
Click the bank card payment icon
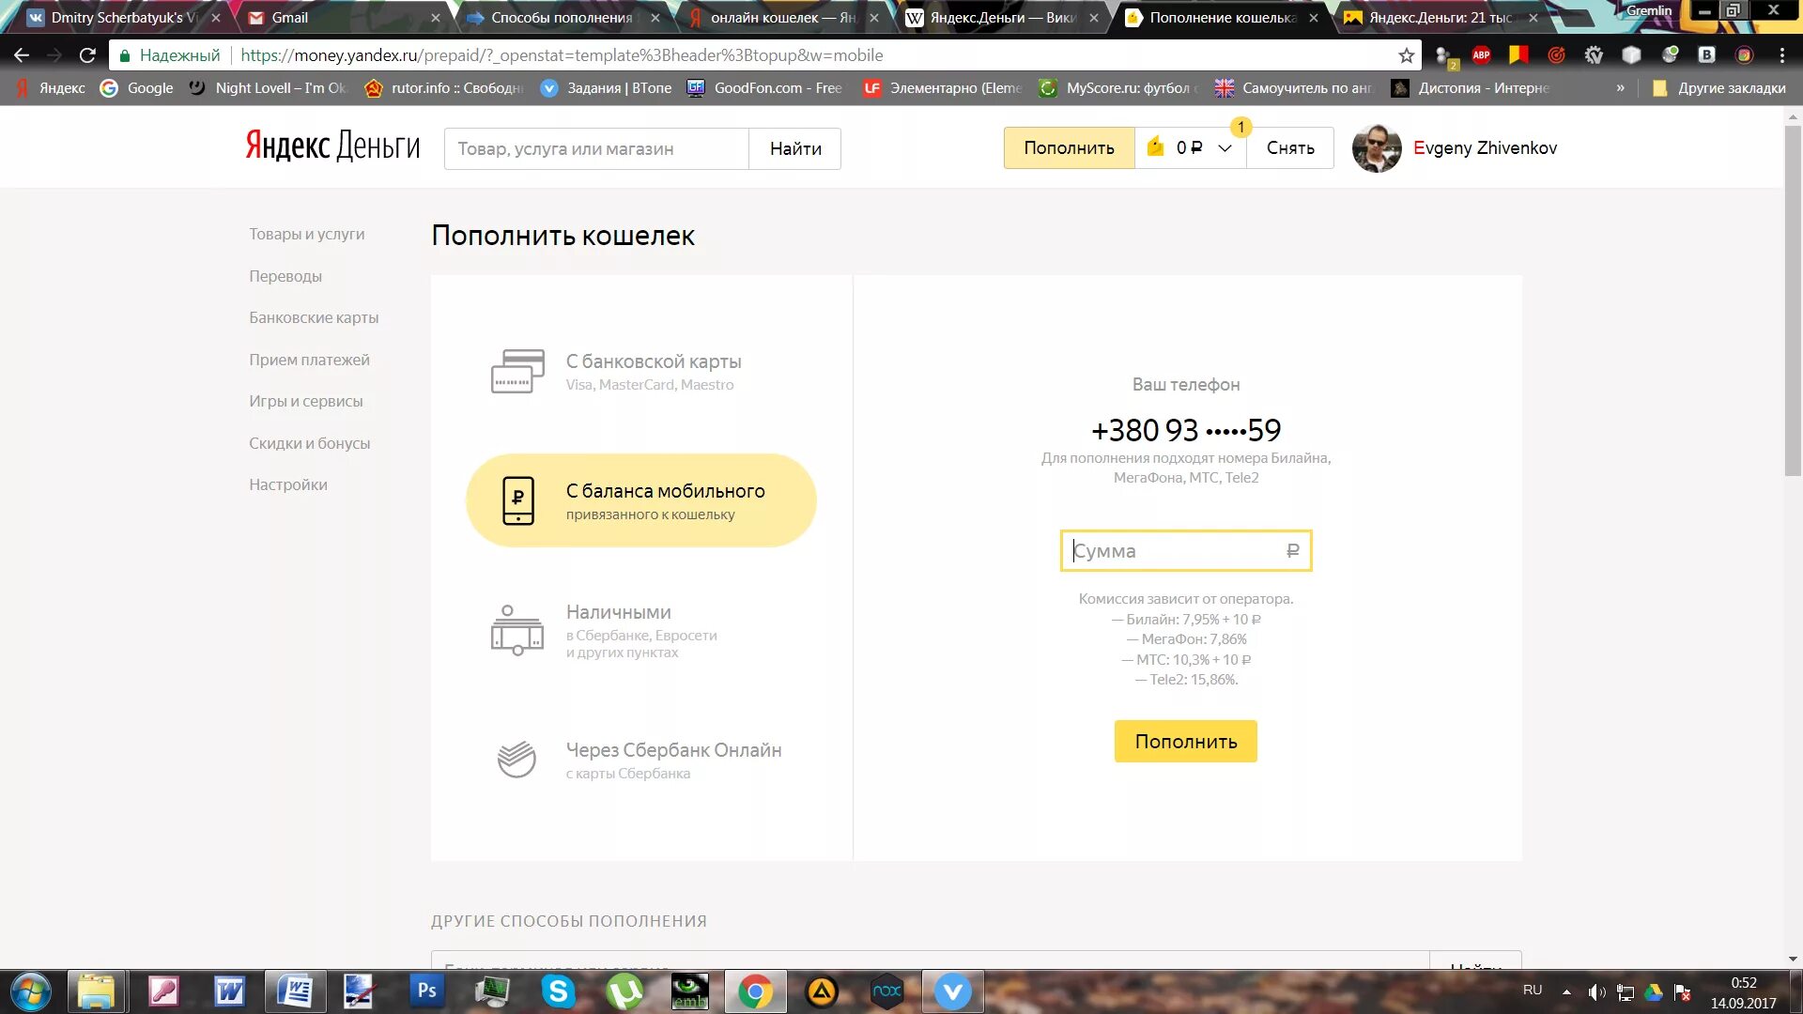[517, 372]
